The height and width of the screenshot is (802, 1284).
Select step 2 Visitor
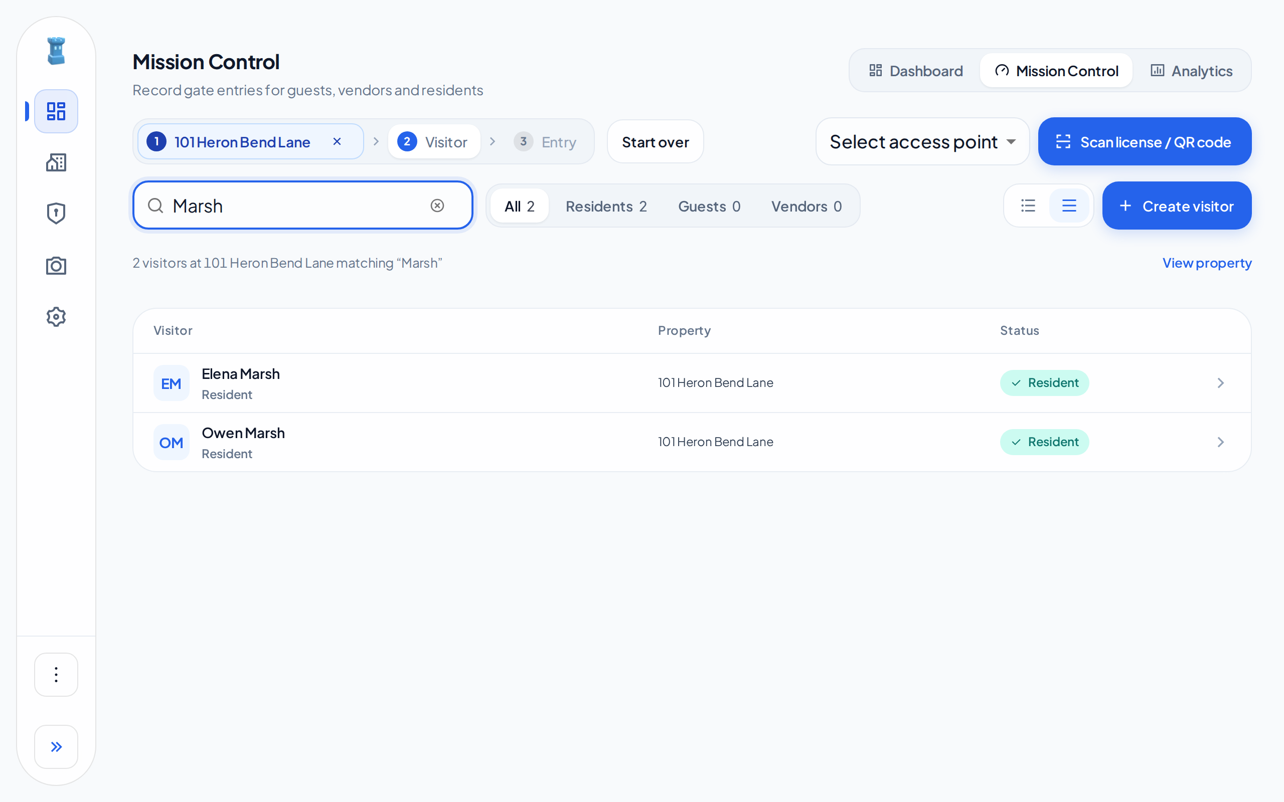coord(434,142)
